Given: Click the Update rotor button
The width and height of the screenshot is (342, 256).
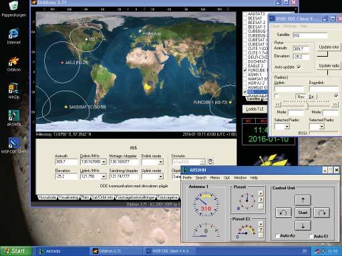Looking at the screenshot, I should coord(329,47).
